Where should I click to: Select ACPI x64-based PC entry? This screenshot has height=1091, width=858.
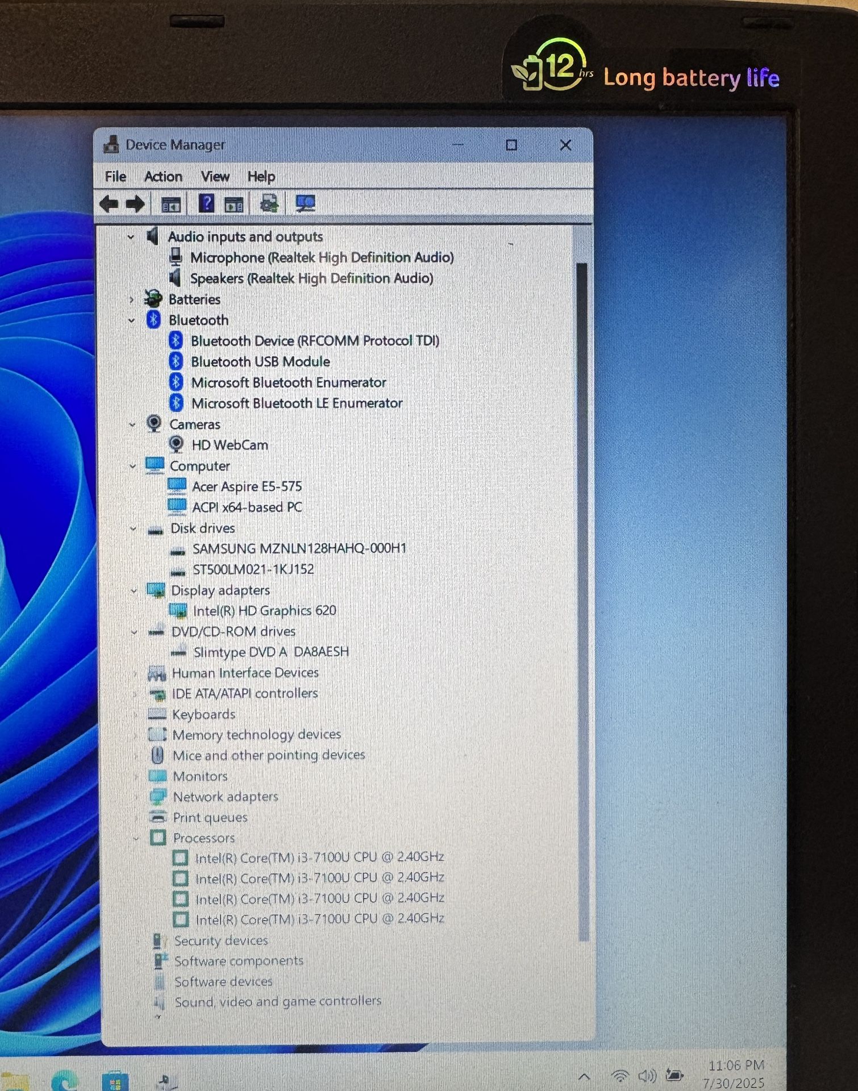[247, 507]
